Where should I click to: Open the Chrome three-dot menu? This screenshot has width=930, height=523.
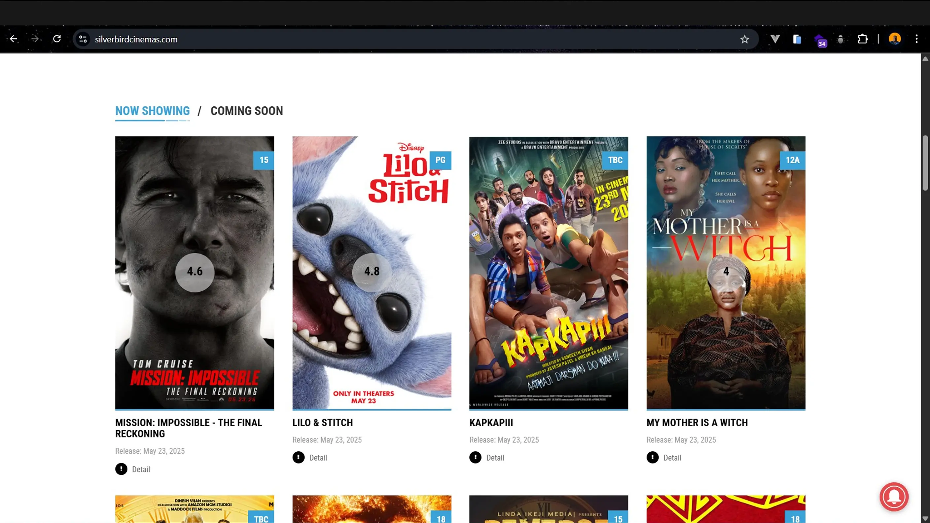[916, 39]
